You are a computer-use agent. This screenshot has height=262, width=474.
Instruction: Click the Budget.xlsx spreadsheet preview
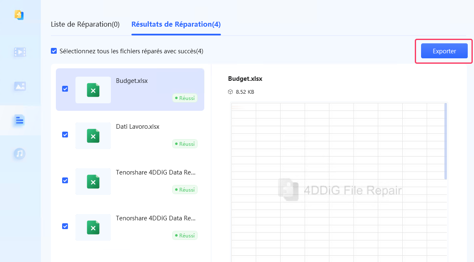338,179
